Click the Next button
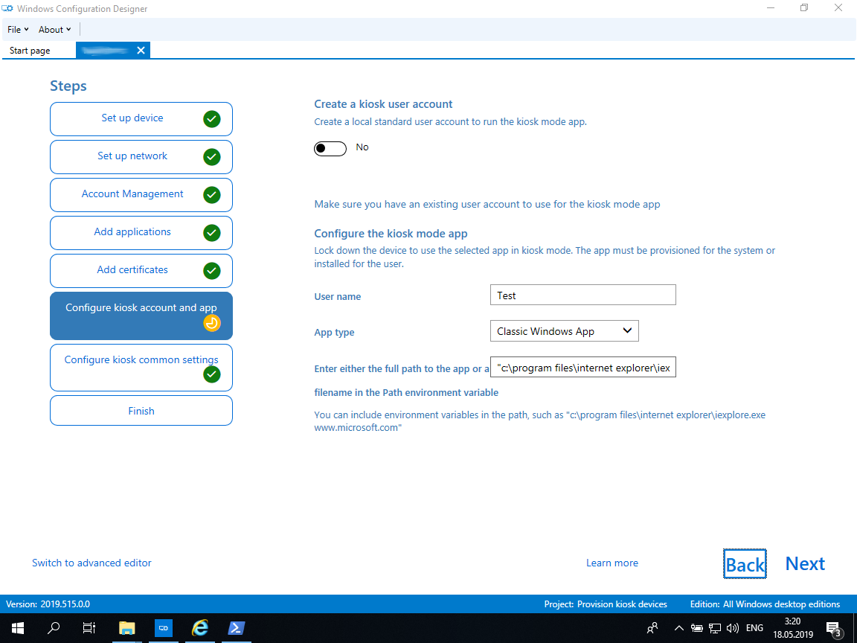 click(x=805, y=563)
